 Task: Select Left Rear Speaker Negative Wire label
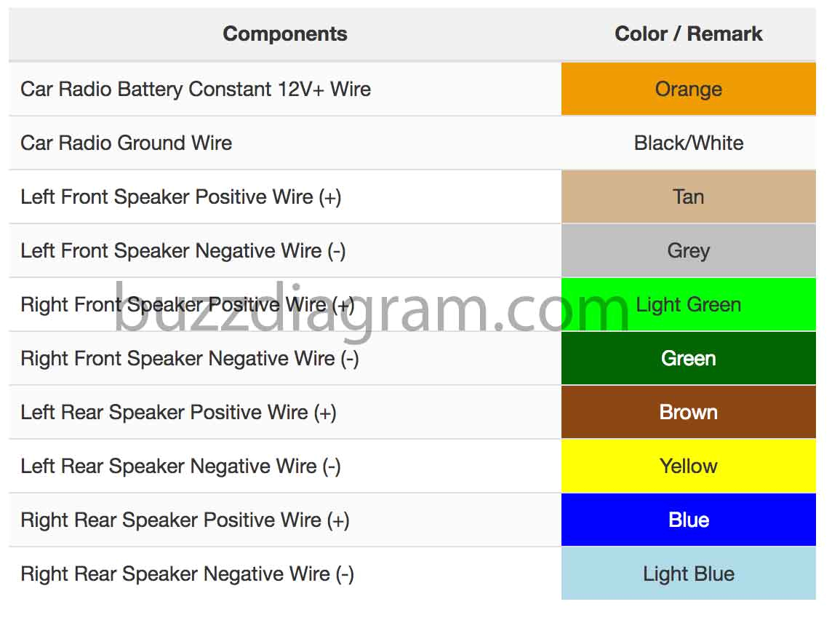(180, 466)
